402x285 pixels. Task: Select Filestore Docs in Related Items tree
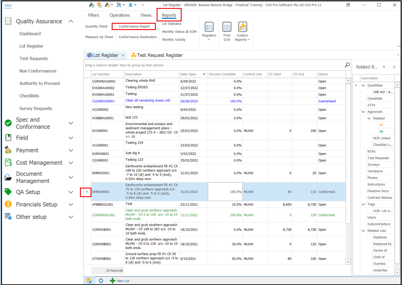pos(378,191)
